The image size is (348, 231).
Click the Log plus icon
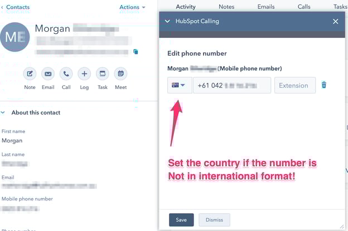(x=84, y=73)
